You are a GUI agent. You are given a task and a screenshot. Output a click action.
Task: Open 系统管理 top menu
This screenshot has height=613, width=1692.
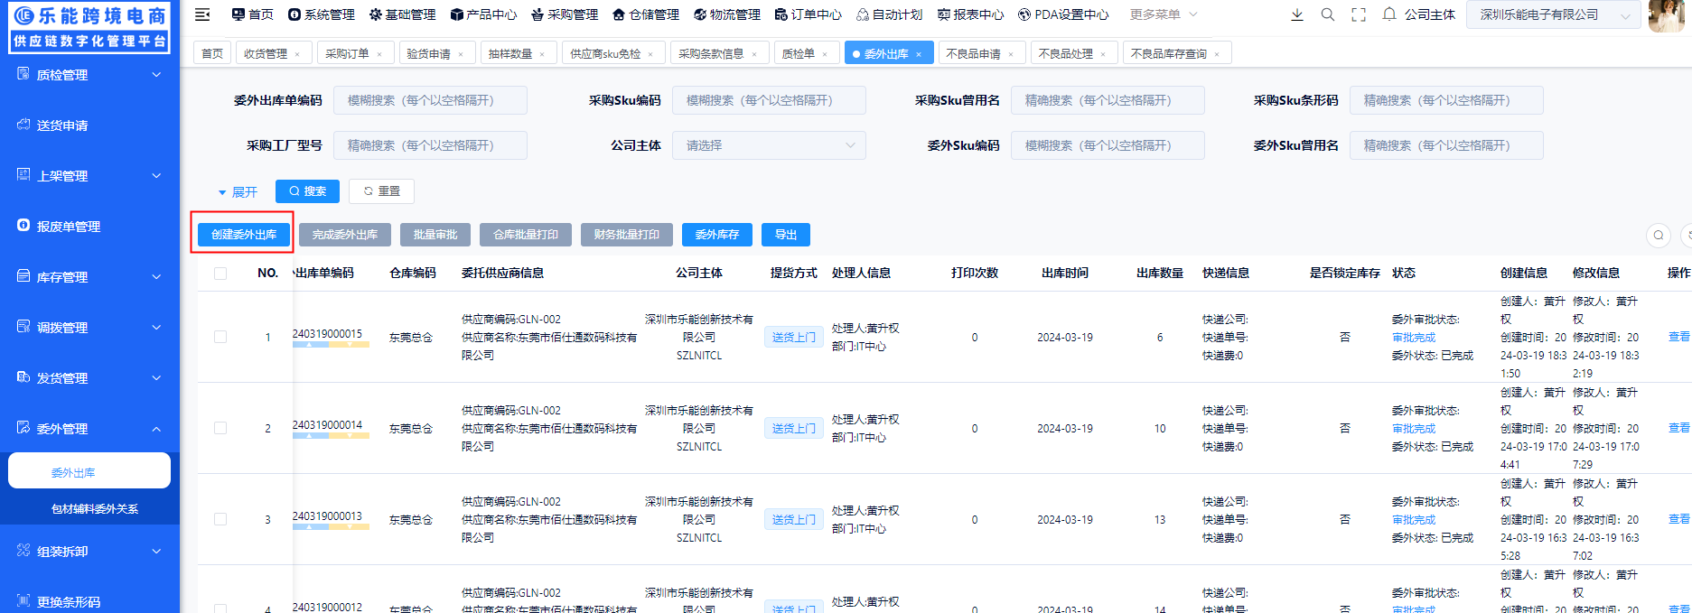(x=321, y=14)
